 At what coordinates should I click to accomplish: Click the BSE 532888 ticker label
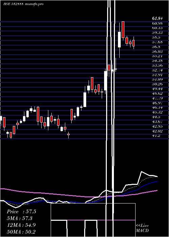[13, 4]
